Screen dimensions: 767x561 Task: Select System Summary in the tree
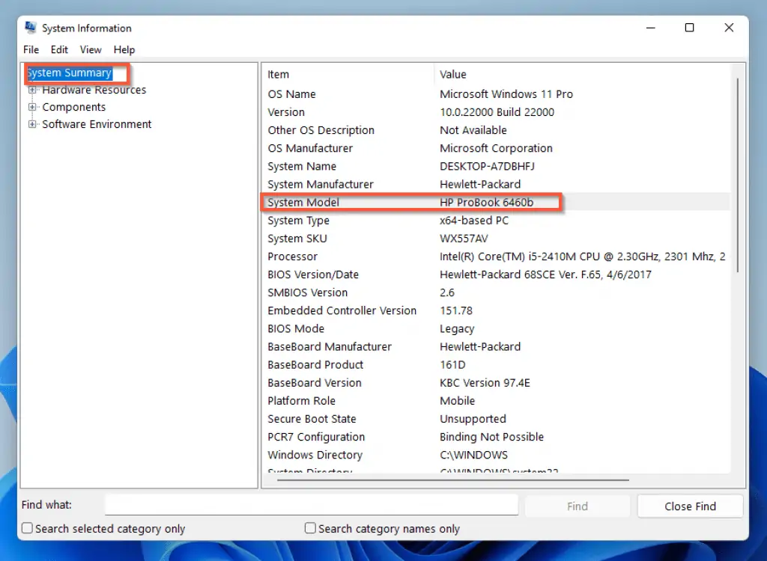[69, 73]
